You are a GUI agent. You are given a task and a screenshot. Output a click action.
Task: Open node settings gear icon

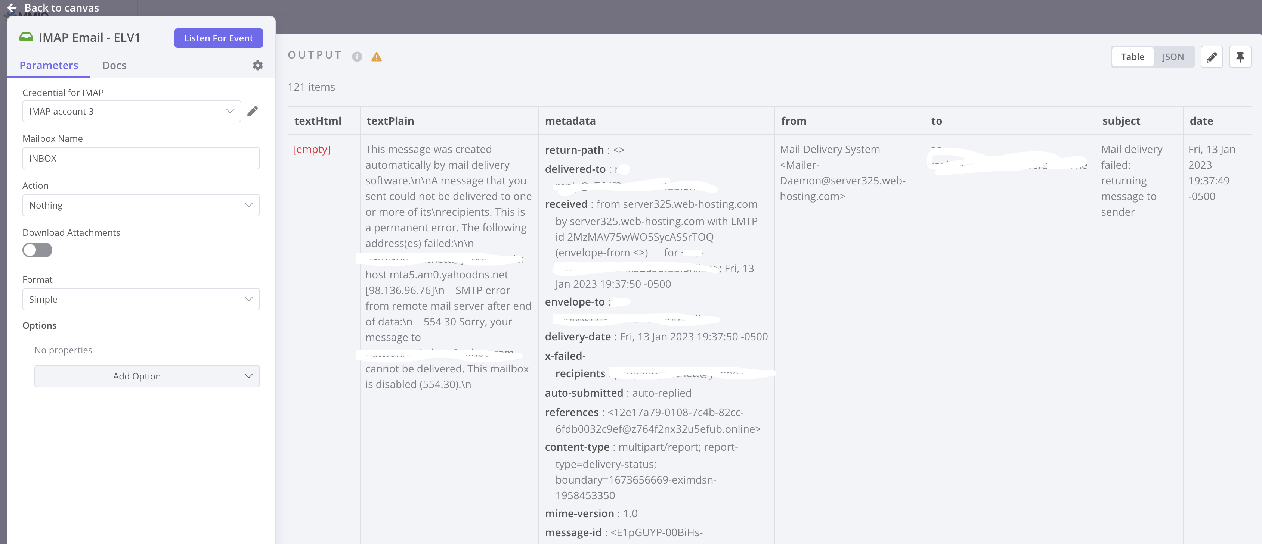[258, 65]
